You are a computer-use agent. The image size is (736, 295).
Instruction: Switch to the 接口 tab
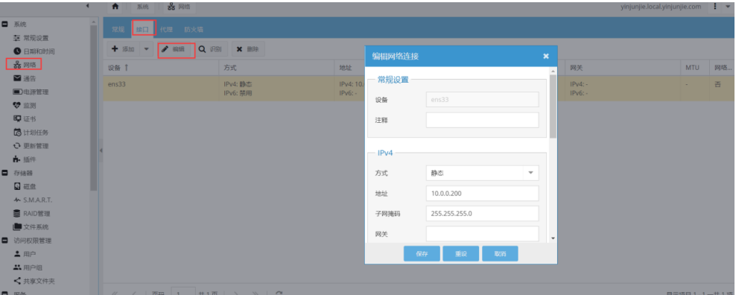click(142, 29)
